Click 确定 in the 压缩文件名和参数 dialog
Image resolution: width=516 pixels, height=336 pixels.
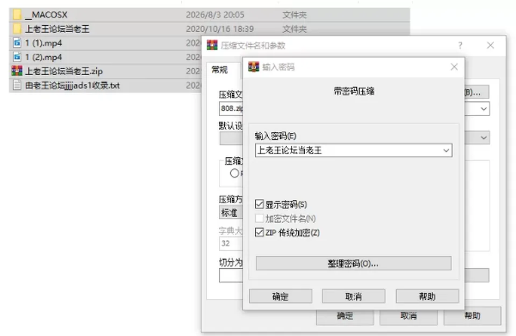tap(345, 316)
